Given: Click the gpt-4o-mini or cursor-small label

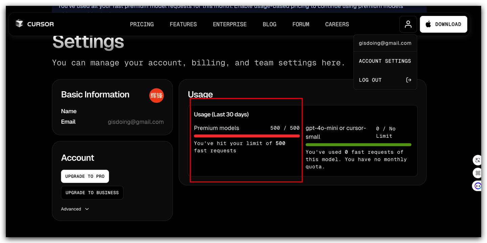Looking at the screenshot, I should coord(336,132).
